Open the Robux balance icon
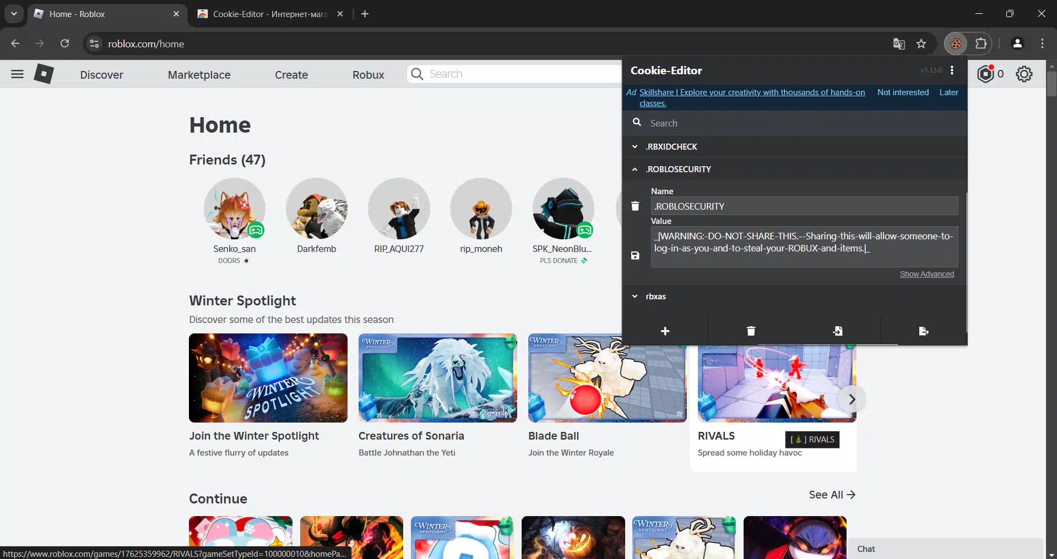 (985, 74)
